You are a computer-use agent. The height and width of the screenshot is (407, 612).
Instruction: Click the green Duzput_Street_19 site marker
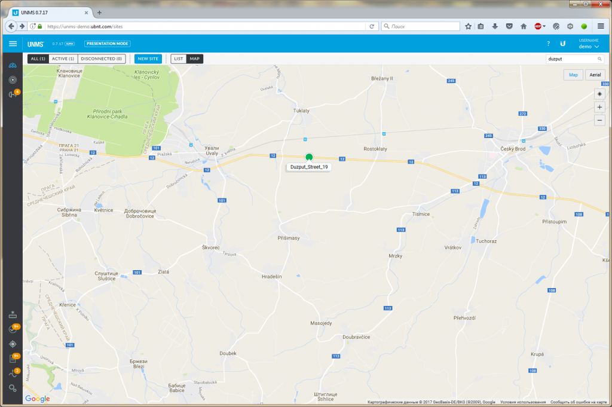[309, 157]
